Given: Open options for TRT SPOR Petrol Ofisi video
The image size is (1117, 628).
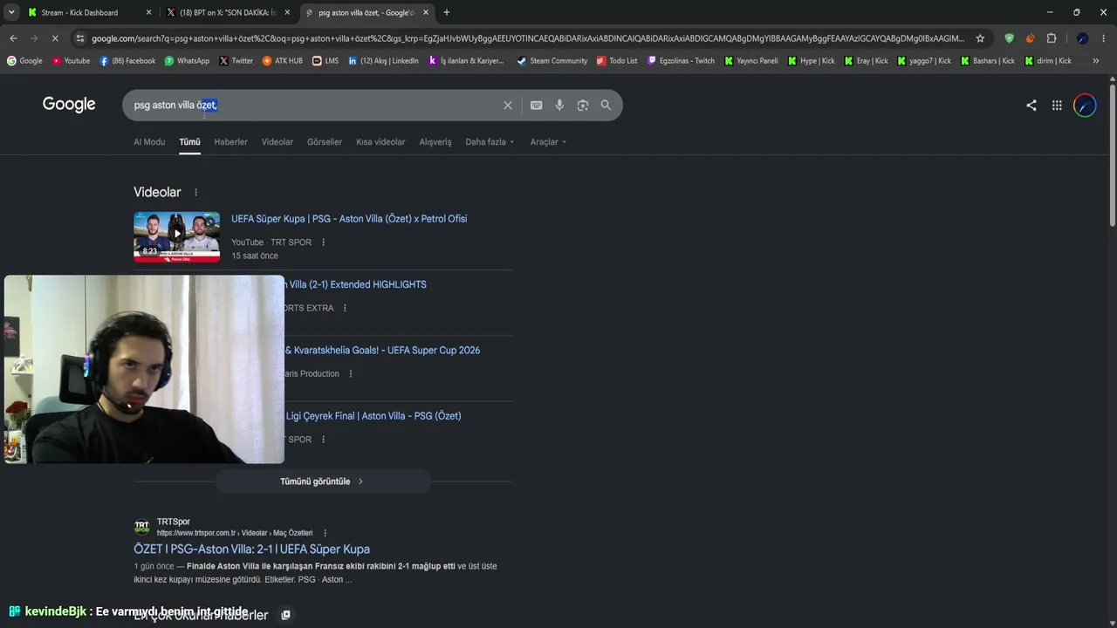Looking at the screenshot, I should click(x=323, y=242).
